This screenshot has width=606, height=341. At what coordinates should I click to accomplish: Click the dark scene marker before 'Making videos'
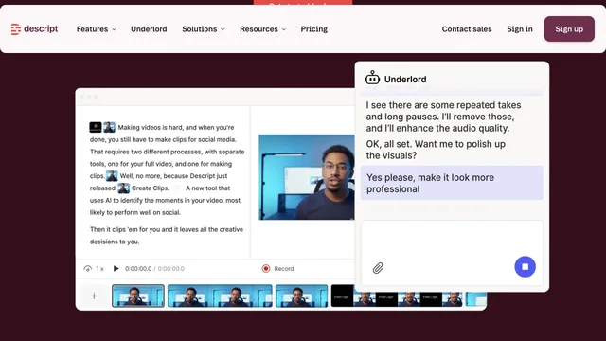[x=96, y=127]
